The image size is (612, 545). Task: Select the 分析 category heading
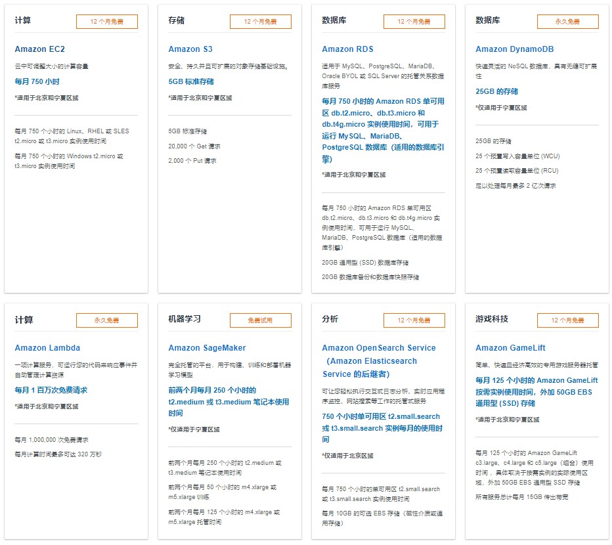tap(330, 319)
